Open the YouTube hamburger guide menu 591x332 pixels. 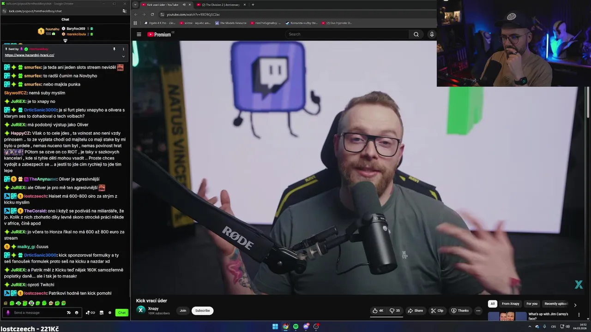[x=139, y=34]
